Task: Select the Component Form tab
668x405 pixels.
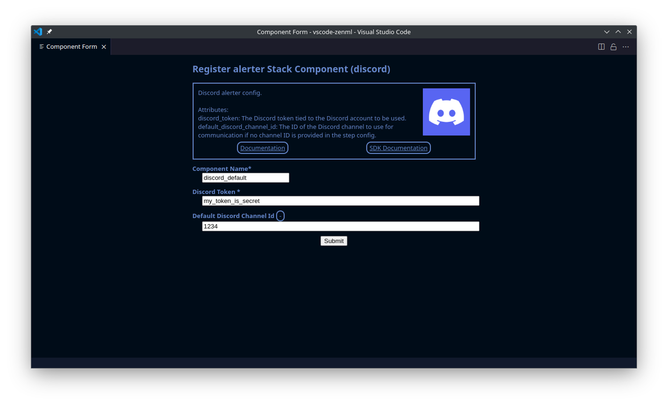Action: pyautogui.click(x=71, y=47)
